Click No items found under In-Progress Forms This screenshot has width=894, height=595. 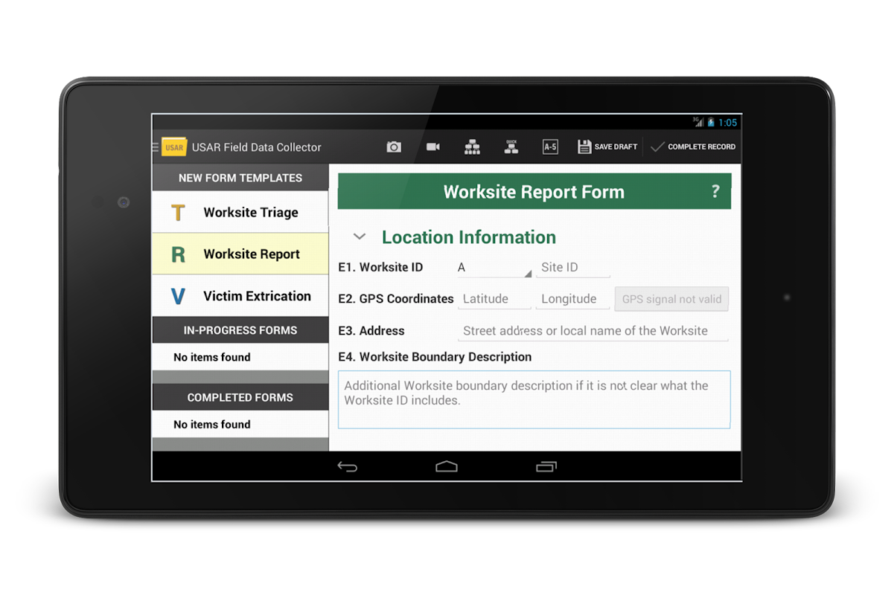[x=212, y=357]
